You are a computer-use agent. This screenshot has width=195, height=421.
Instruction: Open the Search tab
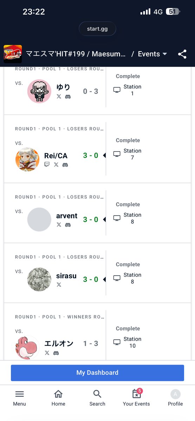(x=97, y=398)
